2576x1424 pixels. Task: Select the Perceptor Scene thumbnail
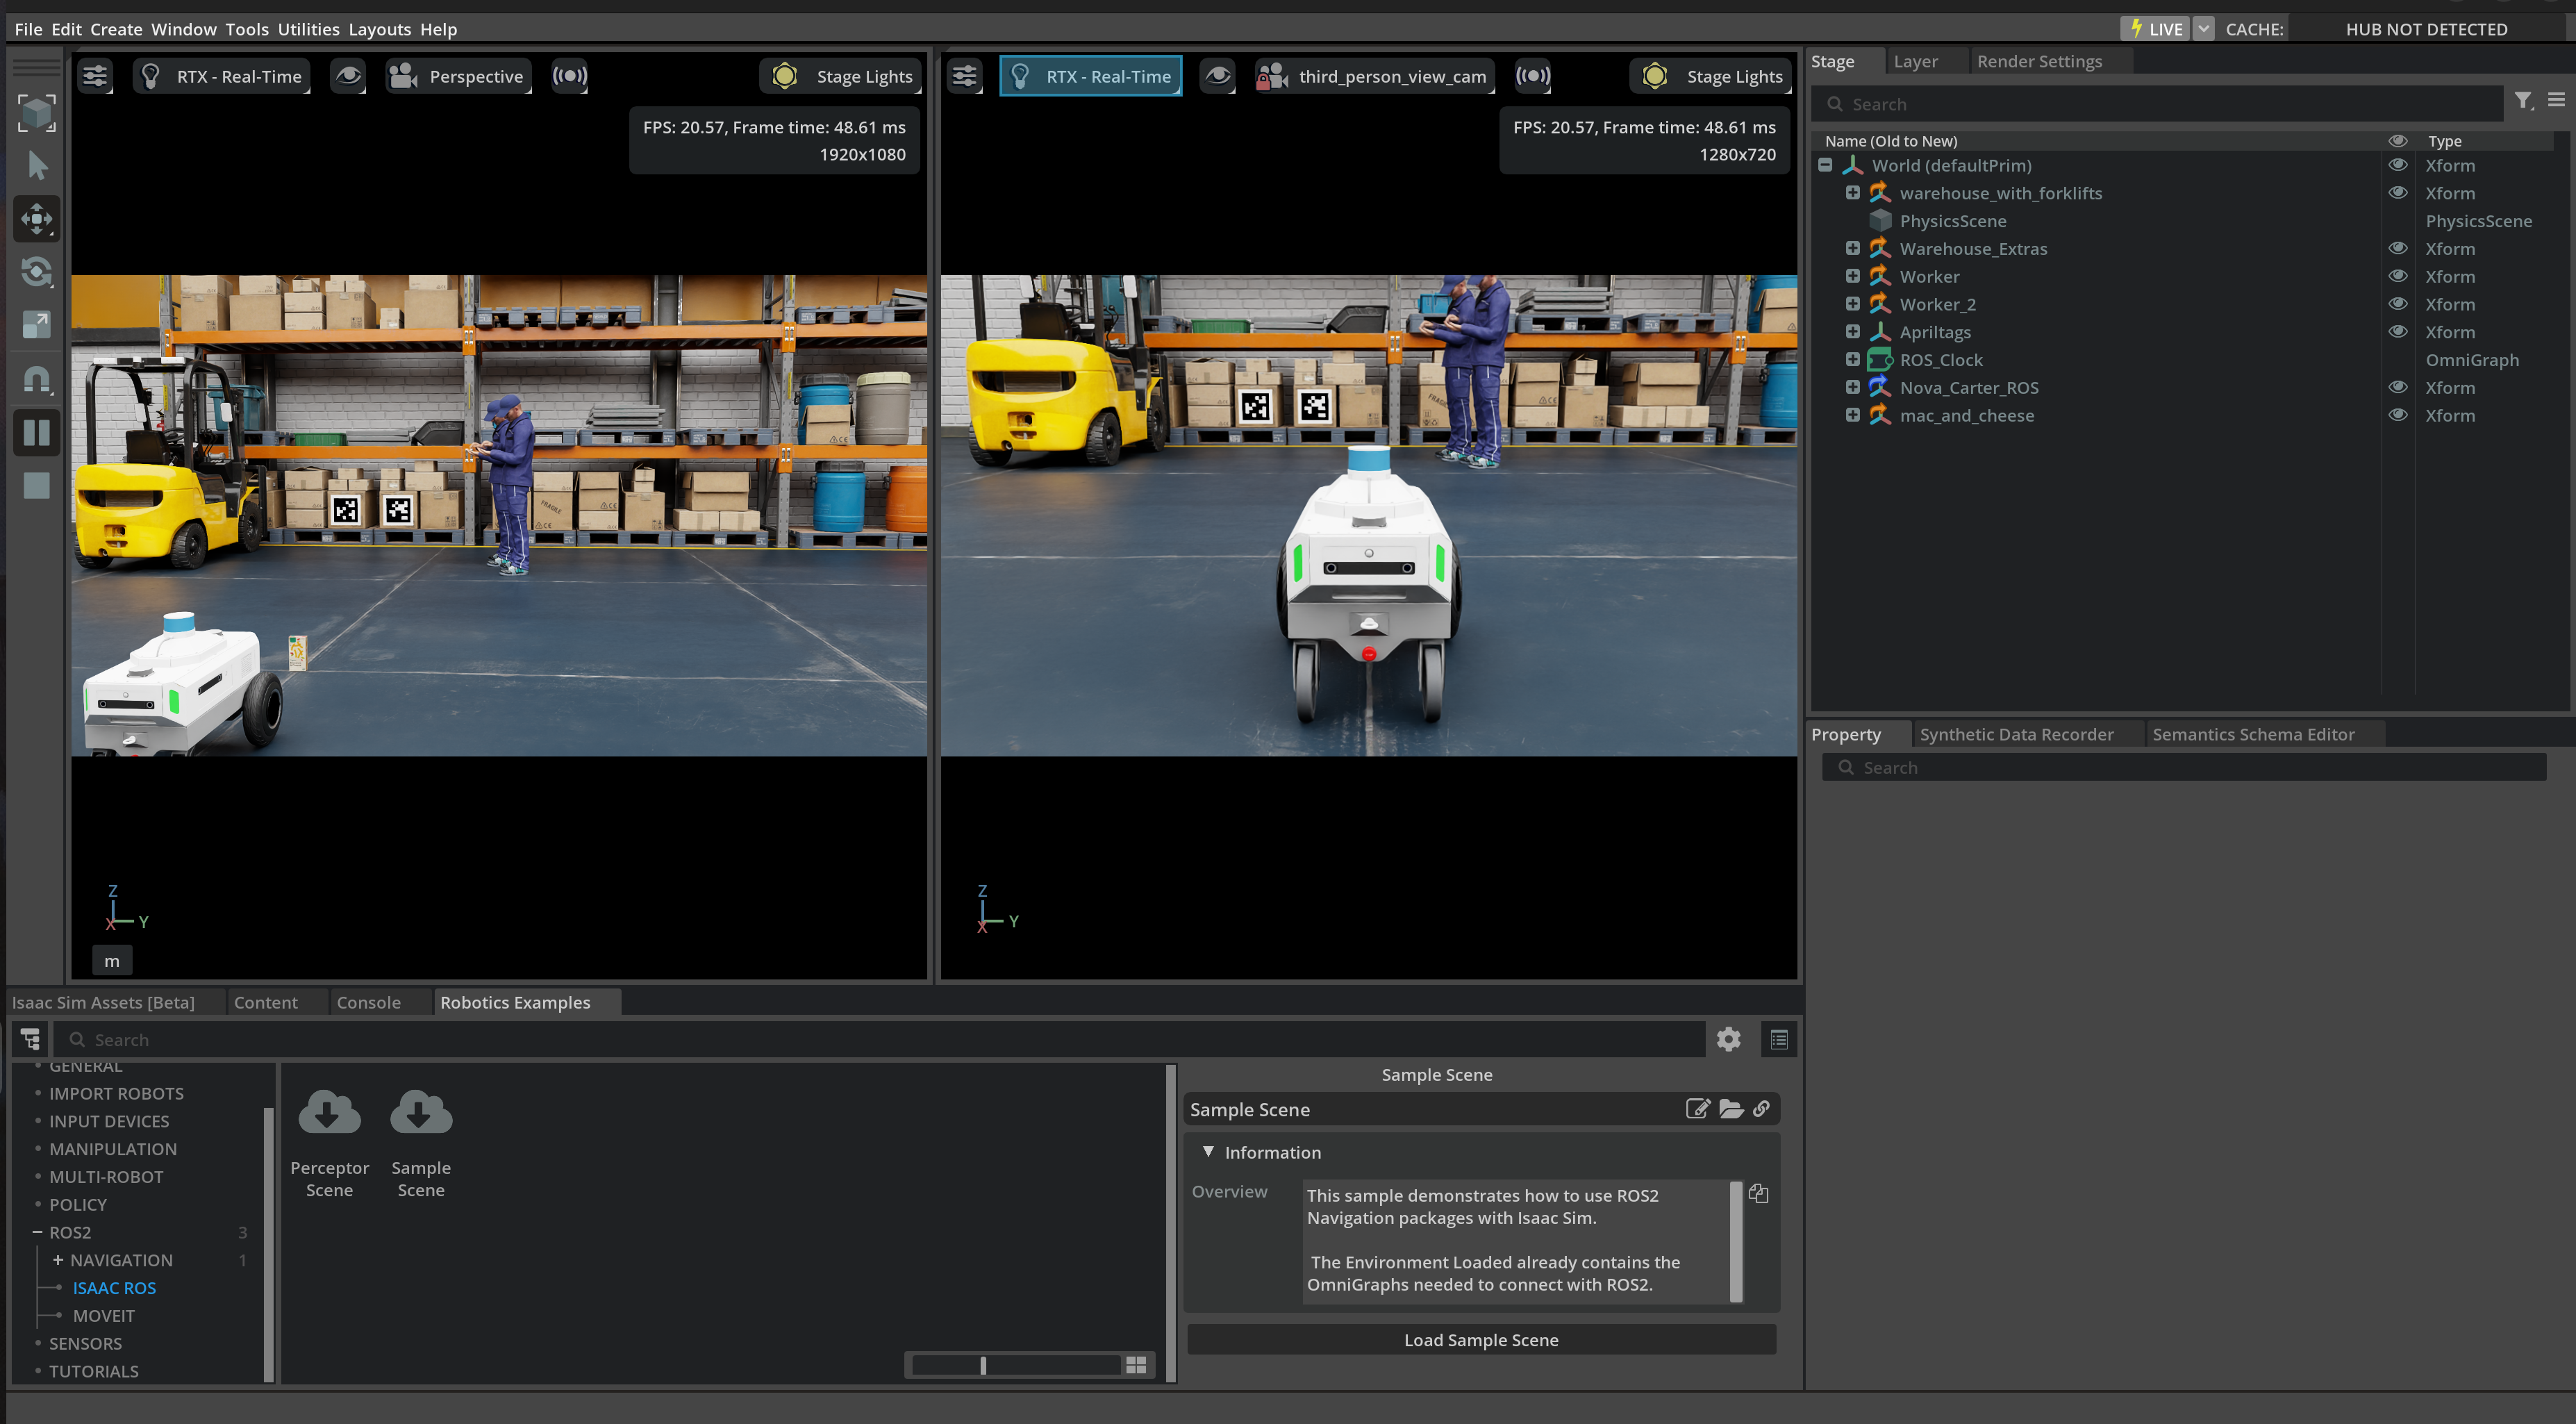click(x=329, y=1143)
